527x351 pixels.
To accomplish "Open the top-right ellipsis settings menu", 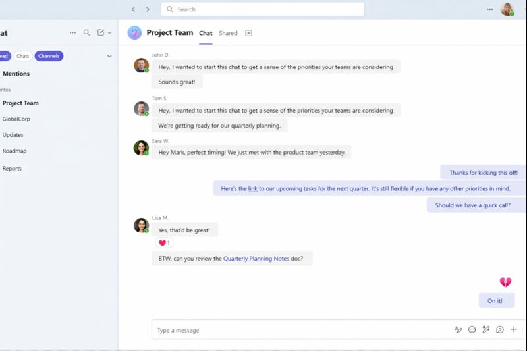I will (489, 9).
